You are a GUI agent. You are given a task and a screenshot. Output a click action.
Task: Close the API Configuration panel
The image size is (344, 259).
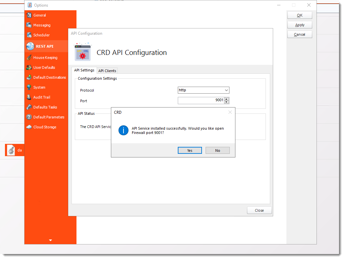(x=259, y=210)
